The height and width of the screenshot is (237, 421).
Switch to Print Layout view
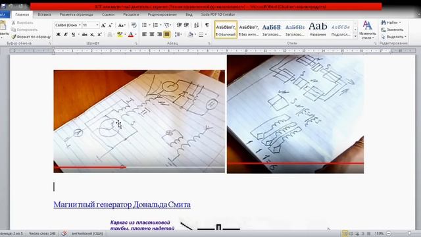tap(345, 234)
